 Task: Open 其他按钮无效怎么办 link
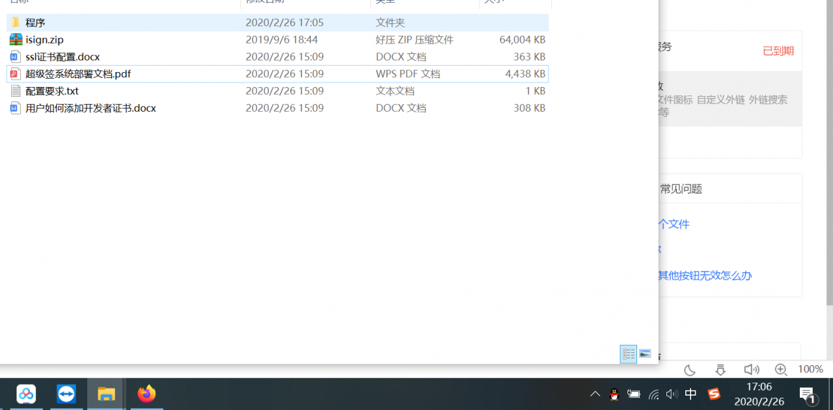705,275
